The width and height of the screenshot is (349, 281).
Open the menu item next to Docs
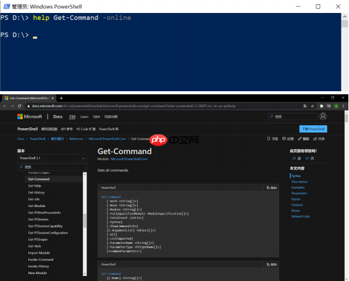(72, 116)
